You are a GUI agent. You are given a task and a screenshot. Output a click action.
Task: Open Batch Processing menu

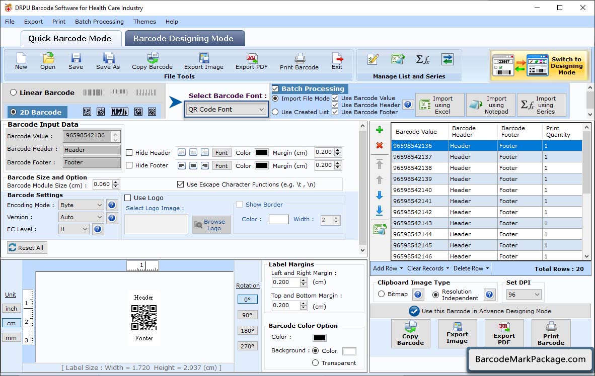tap(100, 22)
